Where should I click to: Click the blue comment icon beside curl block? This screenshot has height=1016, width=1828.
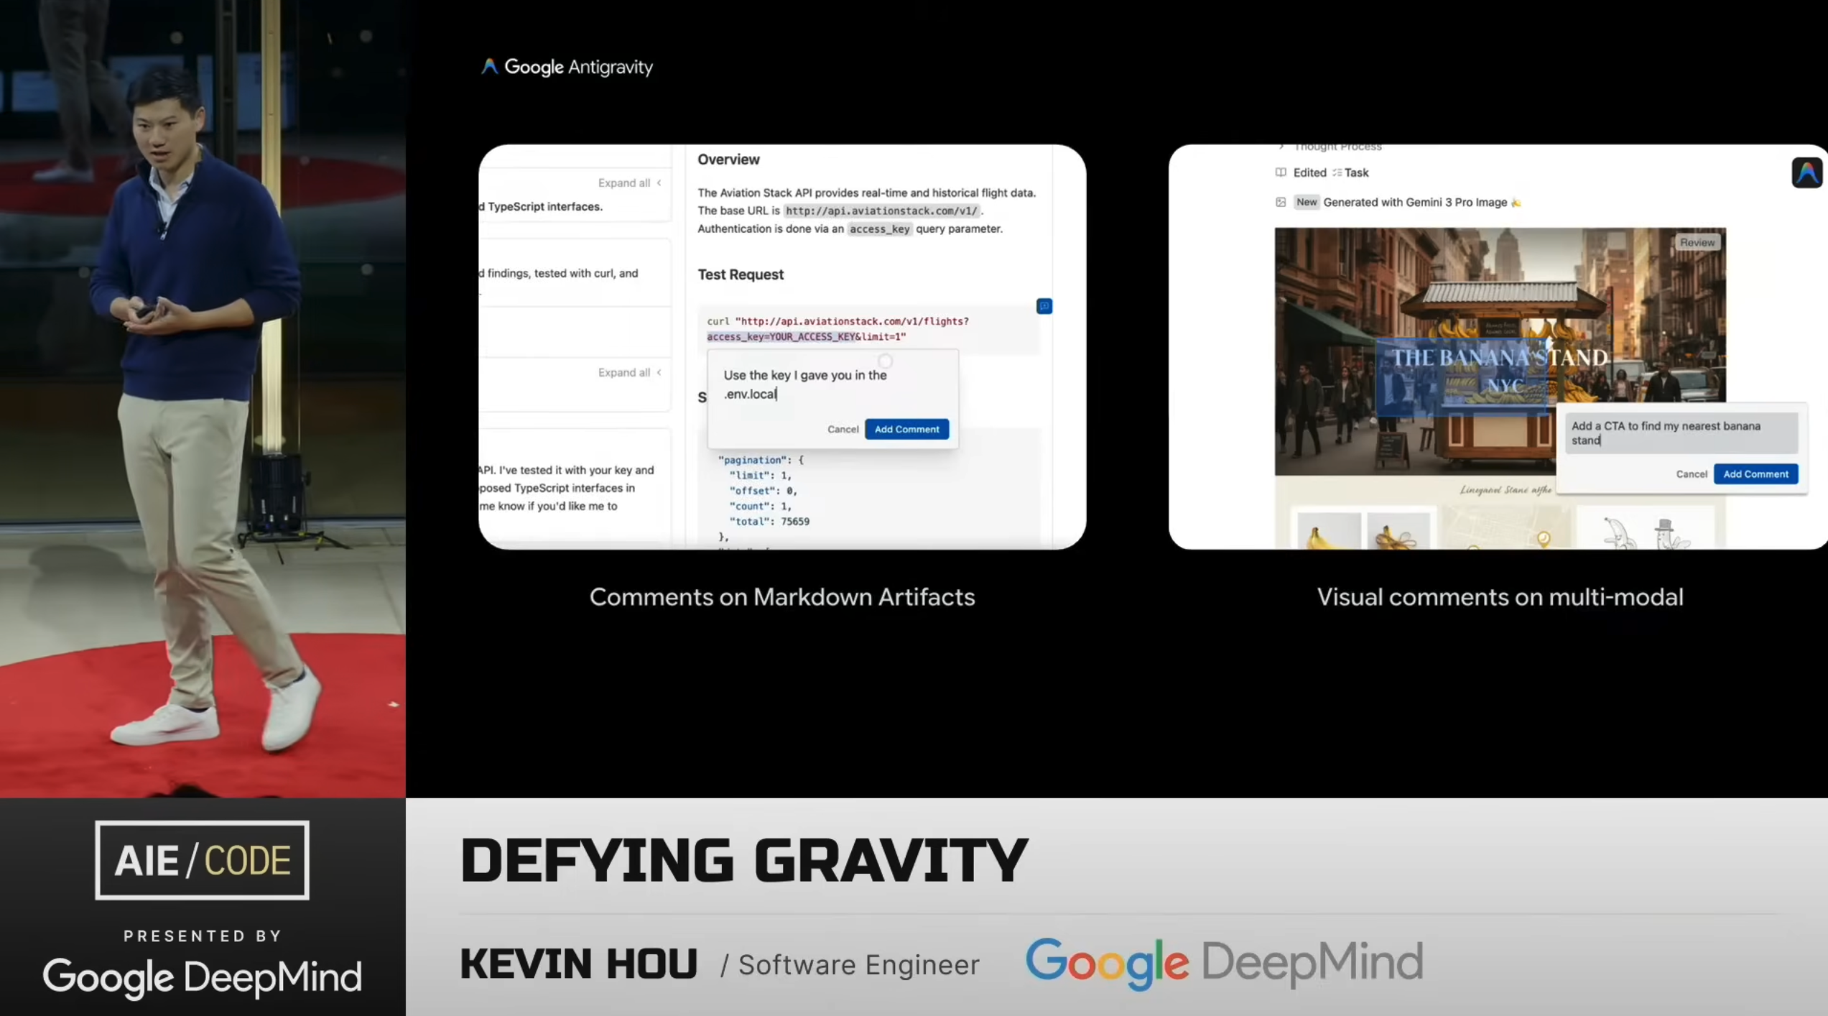click(x=1044, y=306)
